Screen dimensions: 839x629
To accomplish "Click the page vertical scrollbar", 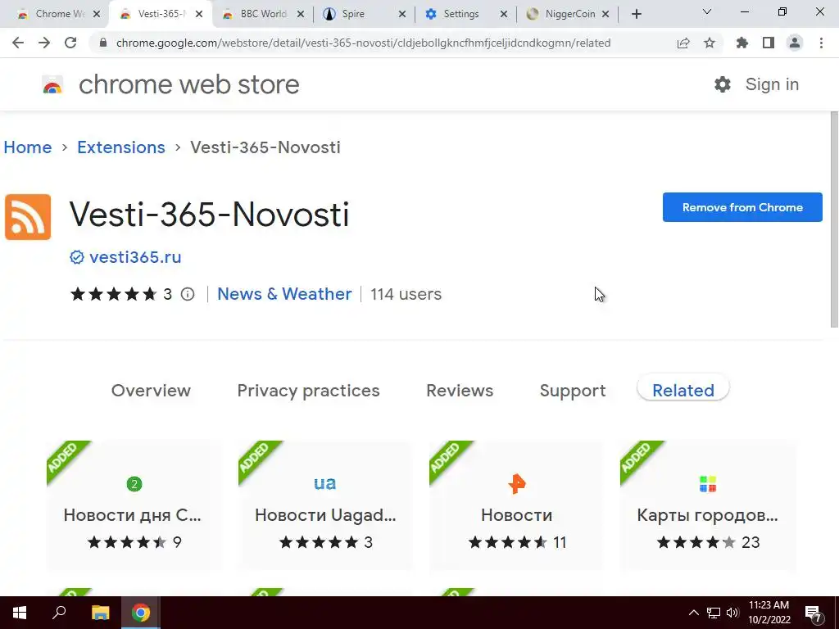I will [833, 219].
